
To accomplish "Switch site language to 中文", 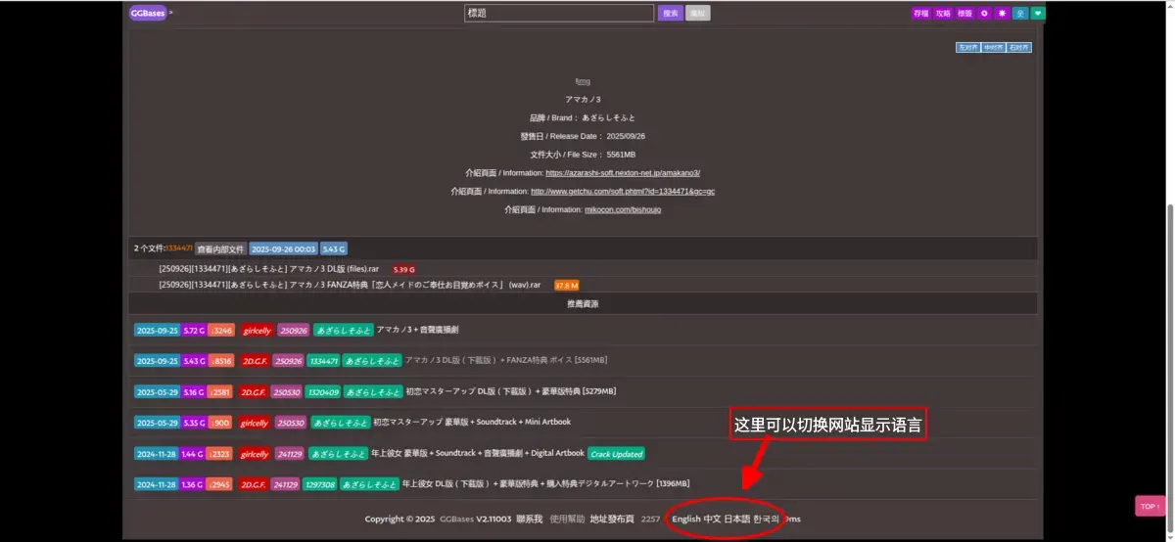I will tap(712, 519).
